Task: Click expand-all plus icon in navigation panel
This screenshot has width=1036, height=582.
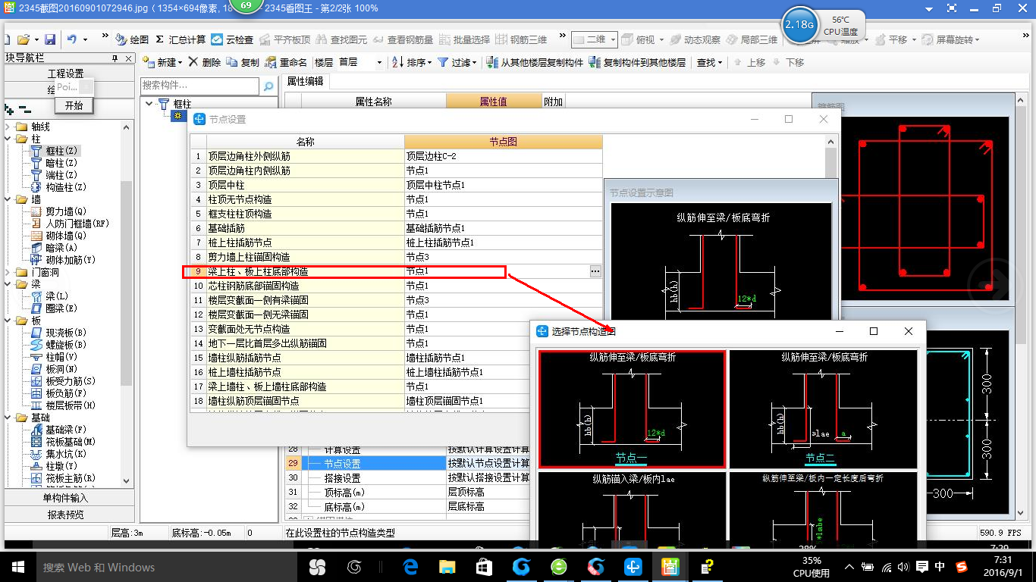Action: 9,110
